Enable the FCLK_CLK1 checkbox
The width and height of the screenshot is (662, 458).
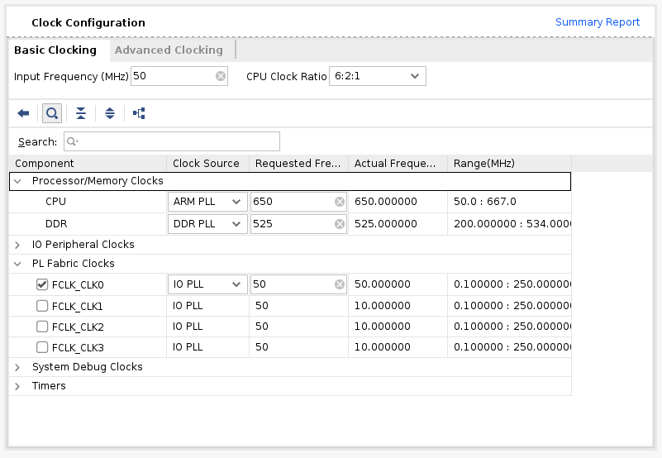[42, 306]
